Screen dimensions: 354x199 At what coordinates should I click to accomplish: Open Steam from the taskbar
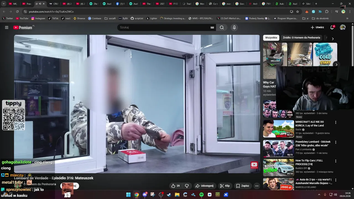tap(169, 195)
